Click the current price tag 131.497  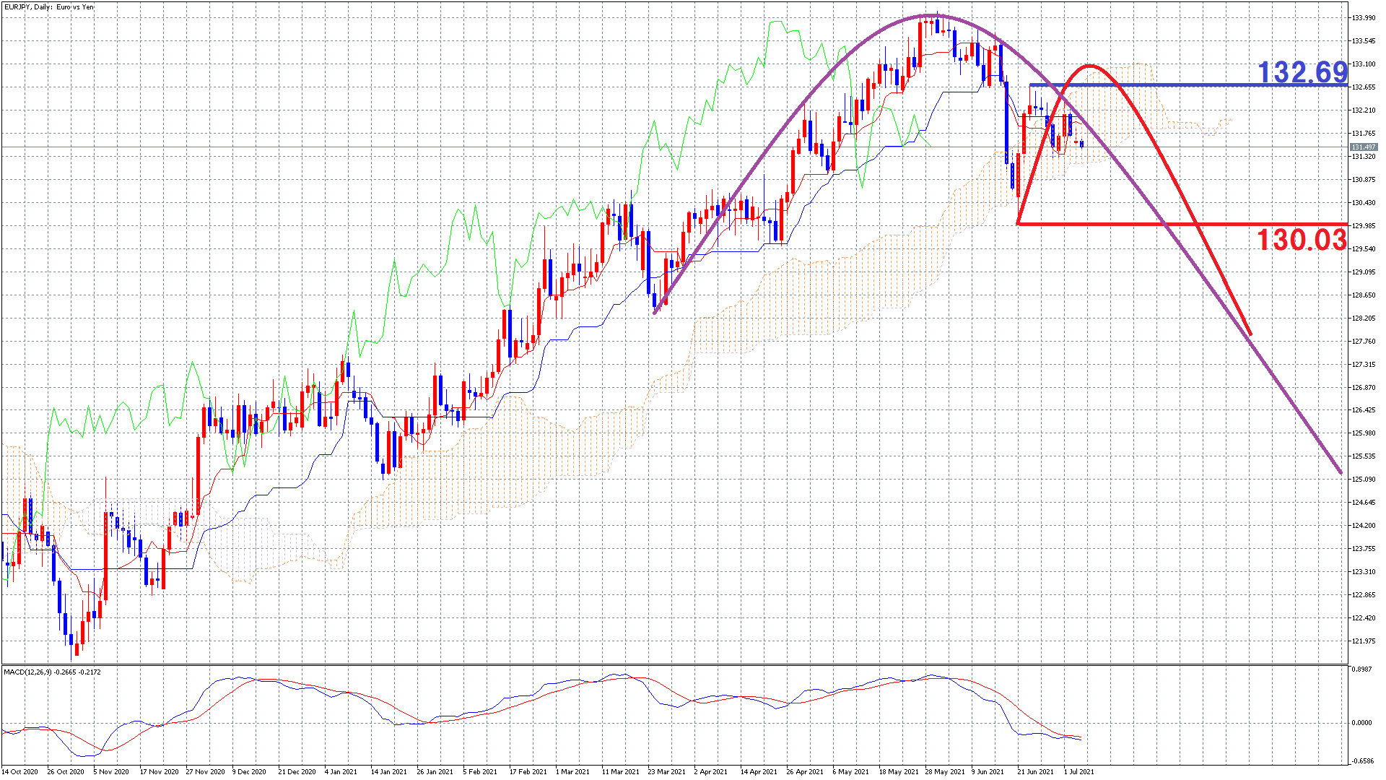click(1363, 147)
